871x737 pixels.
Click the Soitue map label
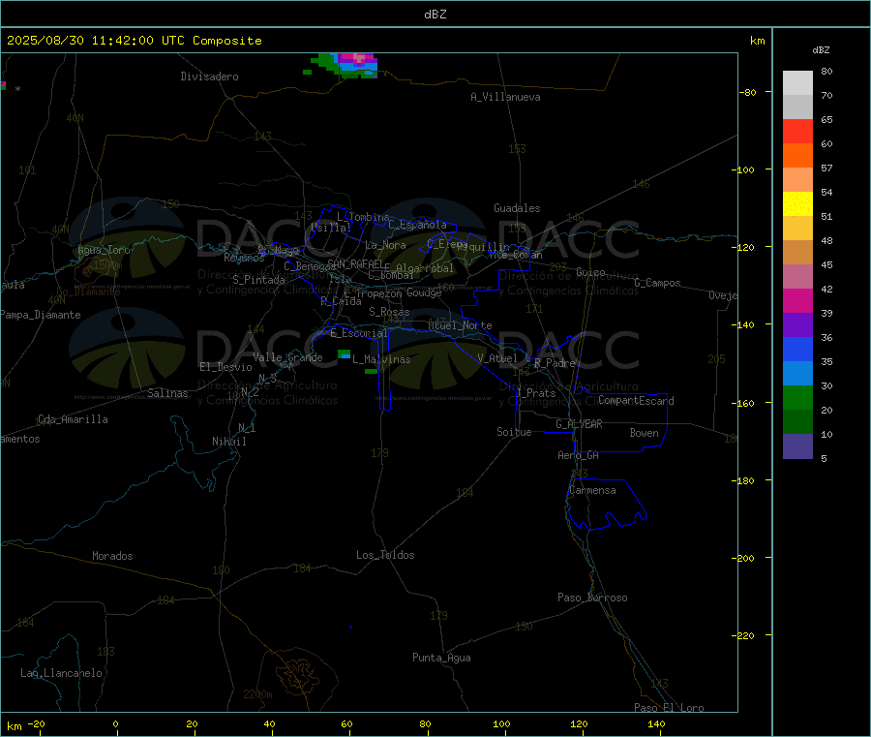coord(514,432)
